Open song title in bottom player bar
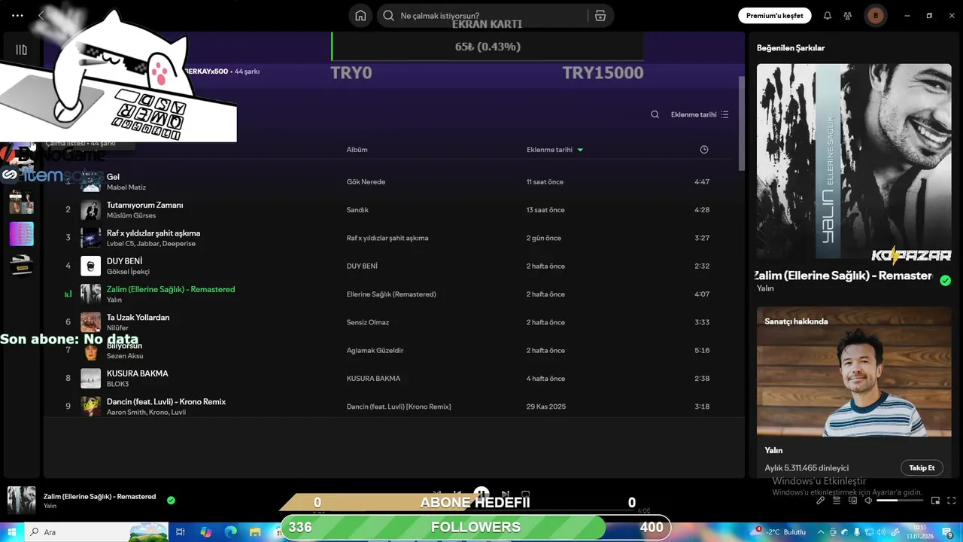The image size is (963, 542). (99, 496)
